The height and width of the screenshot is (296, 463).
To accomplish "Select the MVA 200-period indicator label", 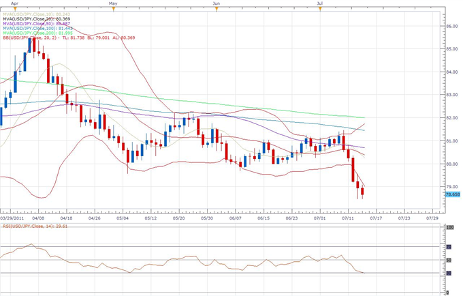I will (x=35, y=35).
